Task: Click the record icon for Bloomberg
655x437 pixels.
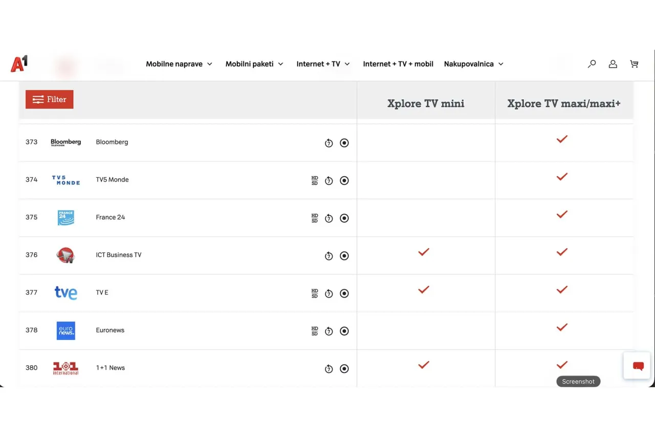Action: (x=344, y=143)
